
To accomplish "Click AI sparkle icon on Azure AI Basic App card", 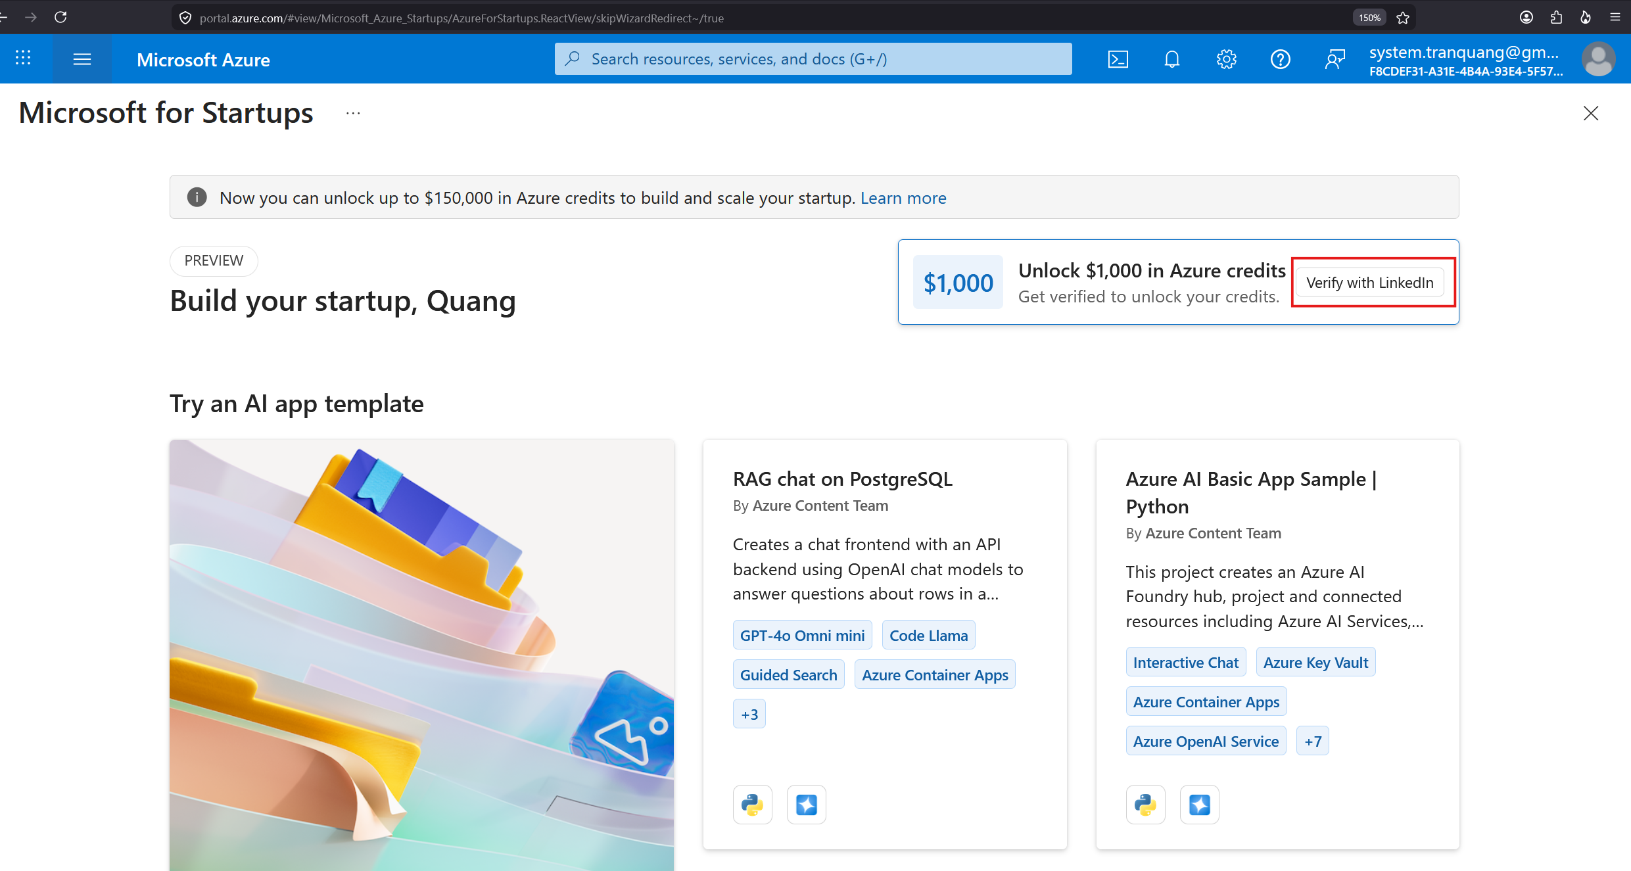I will point(1200,805).
